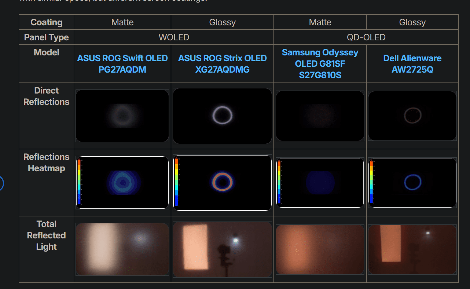
Task: Open PG27AQDM reflections heatmap image
Action: [x=122, y=183]
